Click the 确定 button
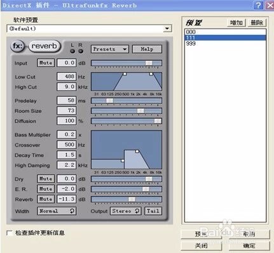 click(x=249, y=245)
